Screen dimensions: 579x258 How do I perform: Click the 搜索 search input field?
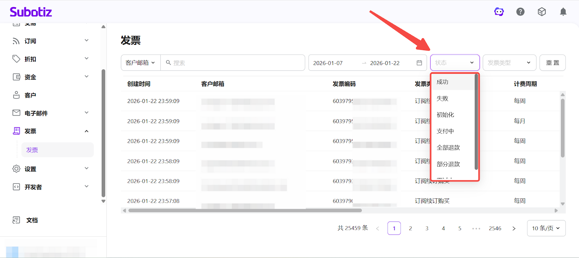[235, 63]
